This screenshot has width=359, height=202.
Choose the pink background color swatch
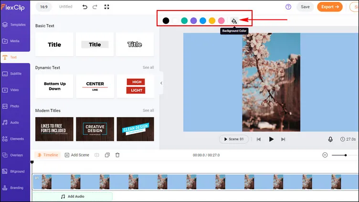point(221,21)
